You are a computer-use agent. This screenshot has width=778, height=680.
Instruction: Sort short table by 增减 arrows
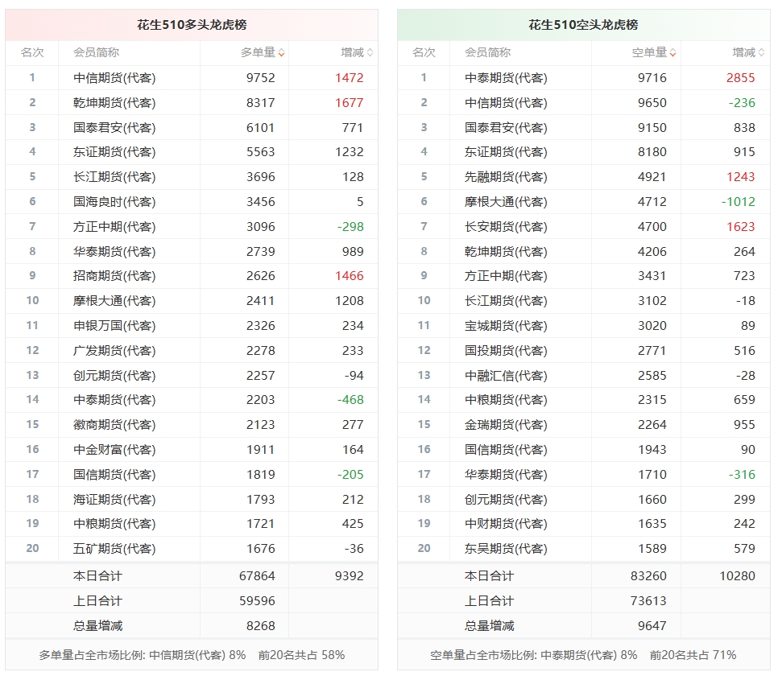(x=762, y=52)
